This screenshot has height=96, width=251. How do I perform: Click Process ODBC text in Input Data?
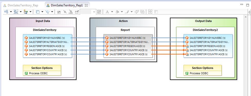coord(38,73)
